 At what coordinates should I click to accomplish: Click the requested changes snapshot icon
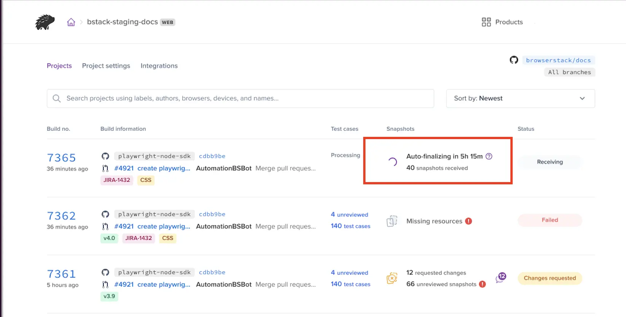392,278
